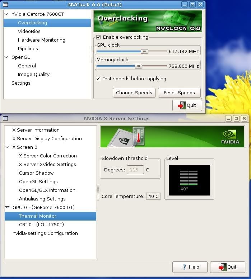
Task: Minimize the NVClock window
Action: click(x=185, y=5)
